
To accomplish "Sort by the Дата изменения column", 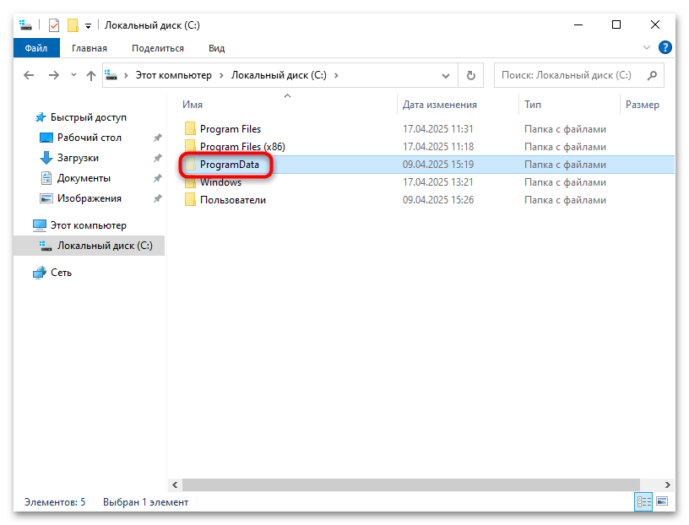I will 440,105.
